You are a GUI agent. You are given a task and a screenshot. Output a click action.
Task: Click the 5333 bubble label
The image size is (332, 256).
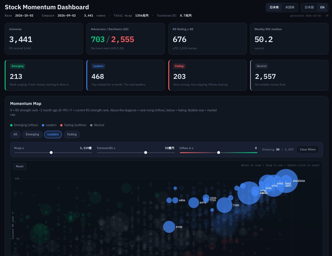[x=213, y=198]
